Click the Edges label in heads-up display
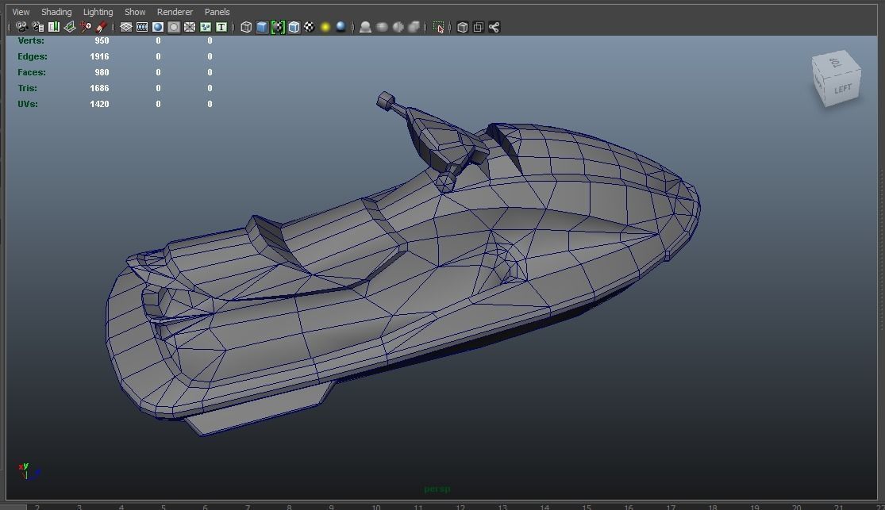 33,56
